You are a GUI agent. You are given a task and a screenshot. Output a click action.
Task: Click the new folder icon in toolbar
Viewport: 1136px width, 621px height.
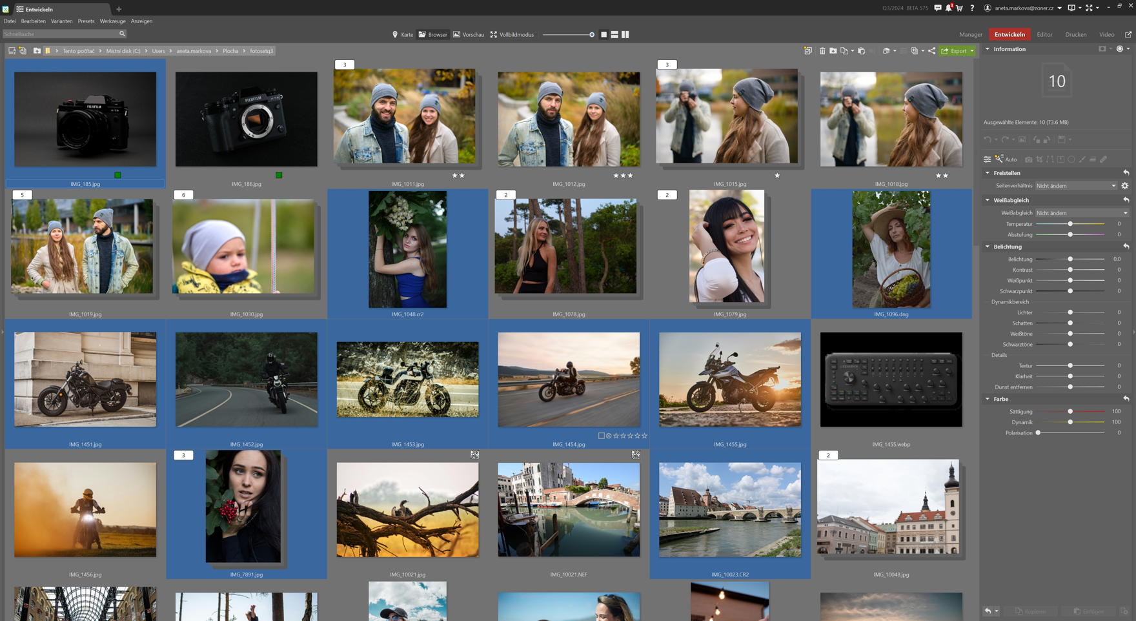coord(833,51)
